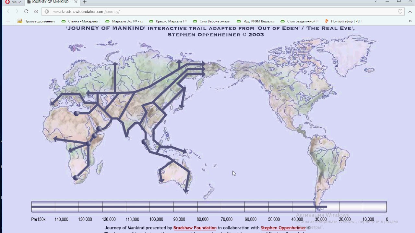Open Стул Верона эмаль bookmark
The width and height of the screenshot is (415, 233).
click(x=211, y=21)
